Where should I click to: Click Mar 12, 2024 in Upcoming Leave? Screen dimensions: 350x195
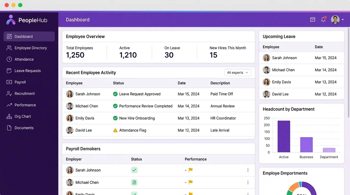pos(326,94)
